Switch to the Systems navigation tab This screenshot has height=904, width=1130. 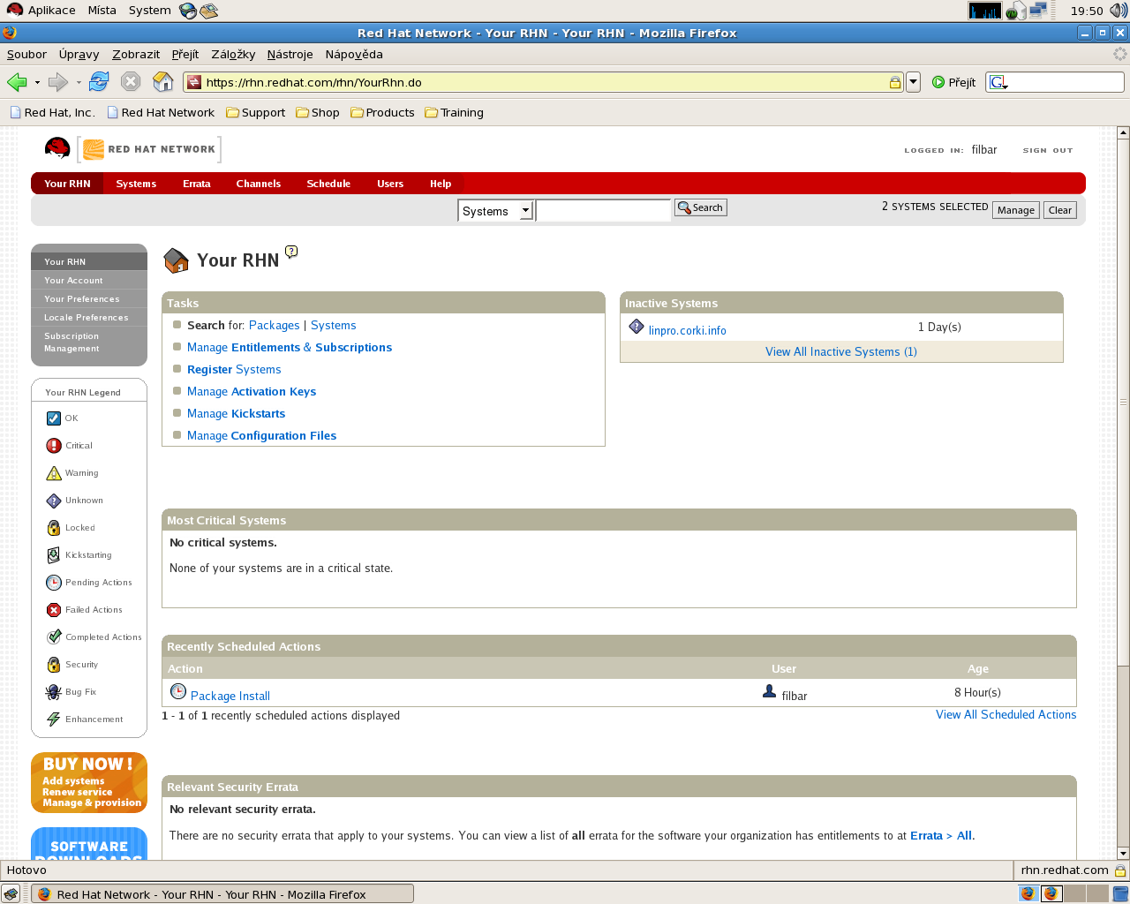tap(136, 184)
